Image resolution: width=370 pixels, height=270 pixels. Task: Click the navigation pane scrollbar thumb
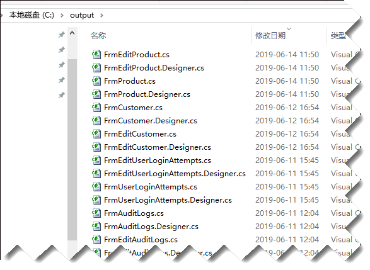coord(72,150)
